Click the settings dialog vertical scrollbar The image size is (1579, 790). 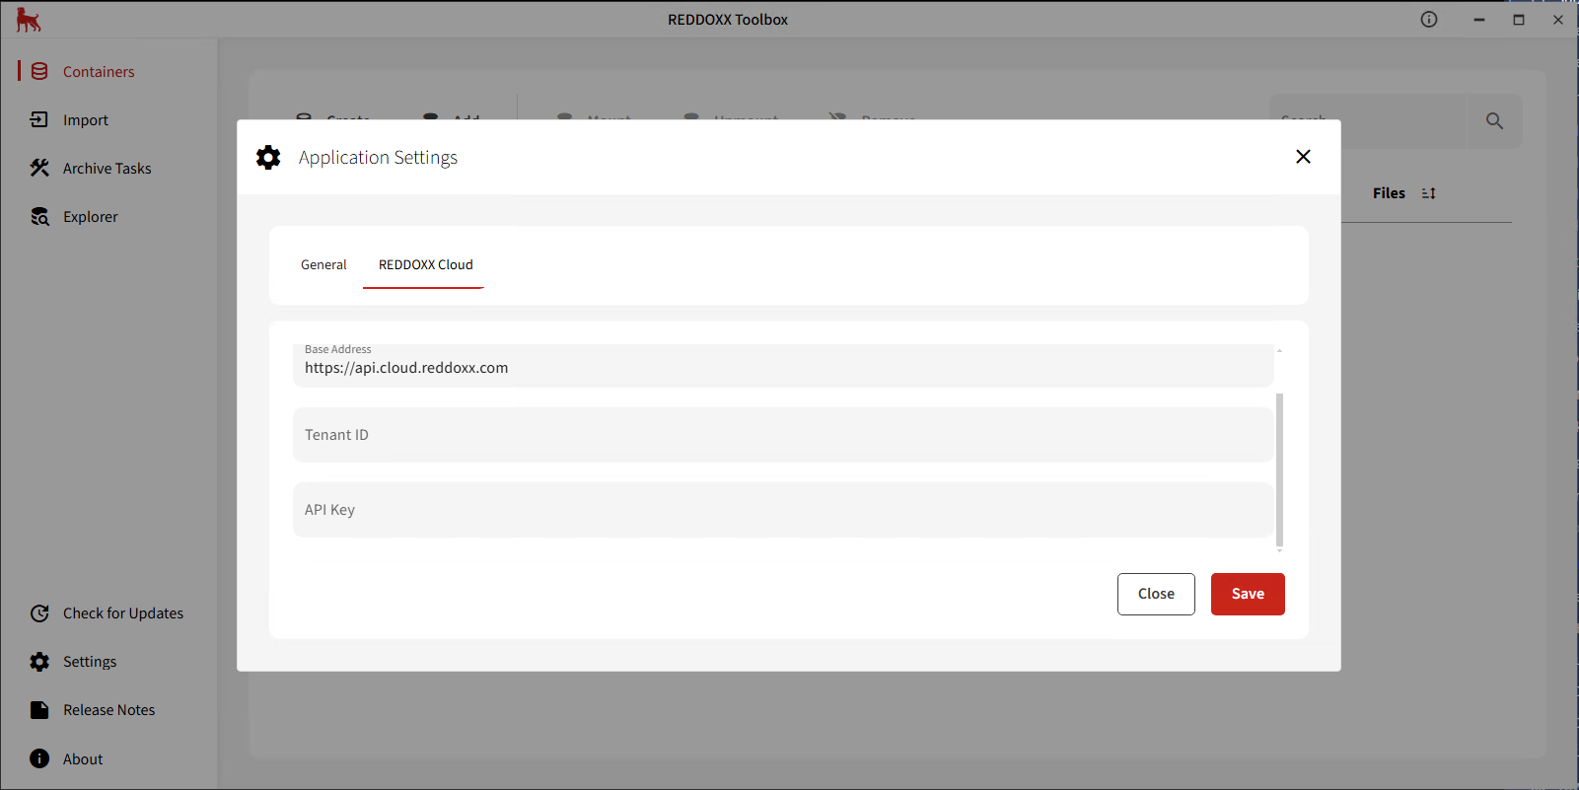point(1279,469)
